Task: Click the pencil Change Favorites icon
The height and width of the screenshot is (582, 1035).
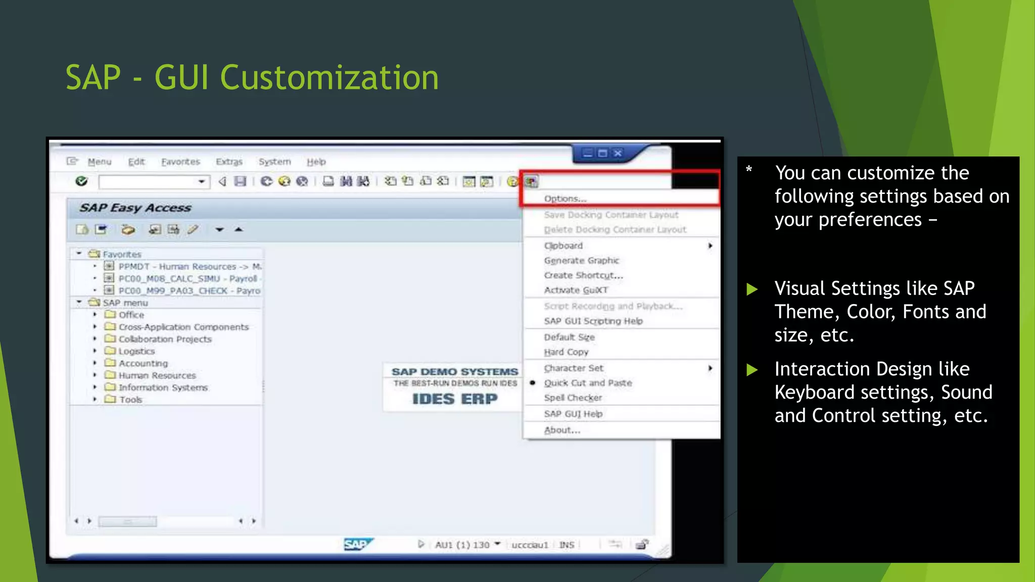Action: click(x=193, y=230)
